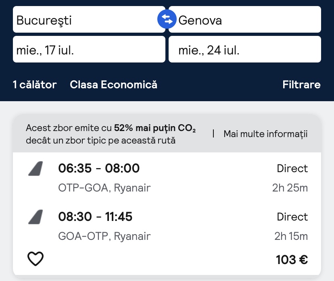
Task: Click the return flight Ryanair tail icon
Action: click(35, 217)
